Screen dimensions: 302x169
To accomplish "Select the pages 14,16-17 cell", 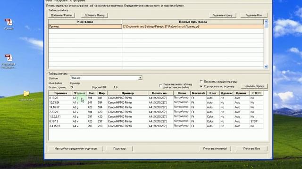I will coord(60,108).
